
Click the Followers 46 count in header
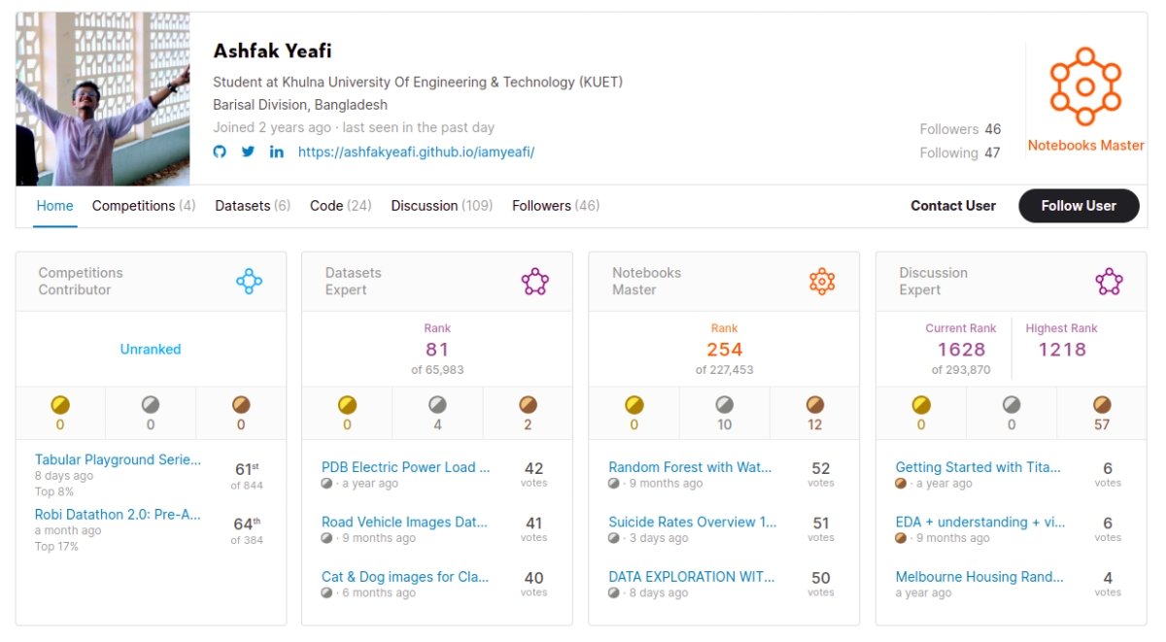click(960, 129)
